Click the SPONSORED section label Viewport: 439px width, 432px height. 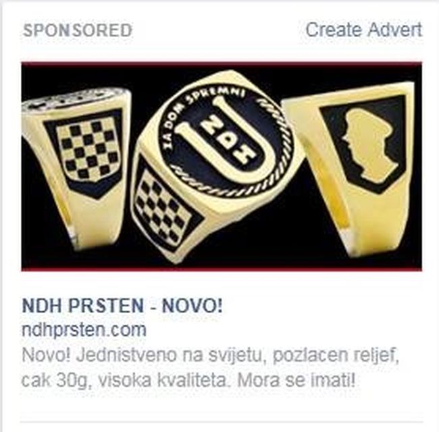[77, 30]
